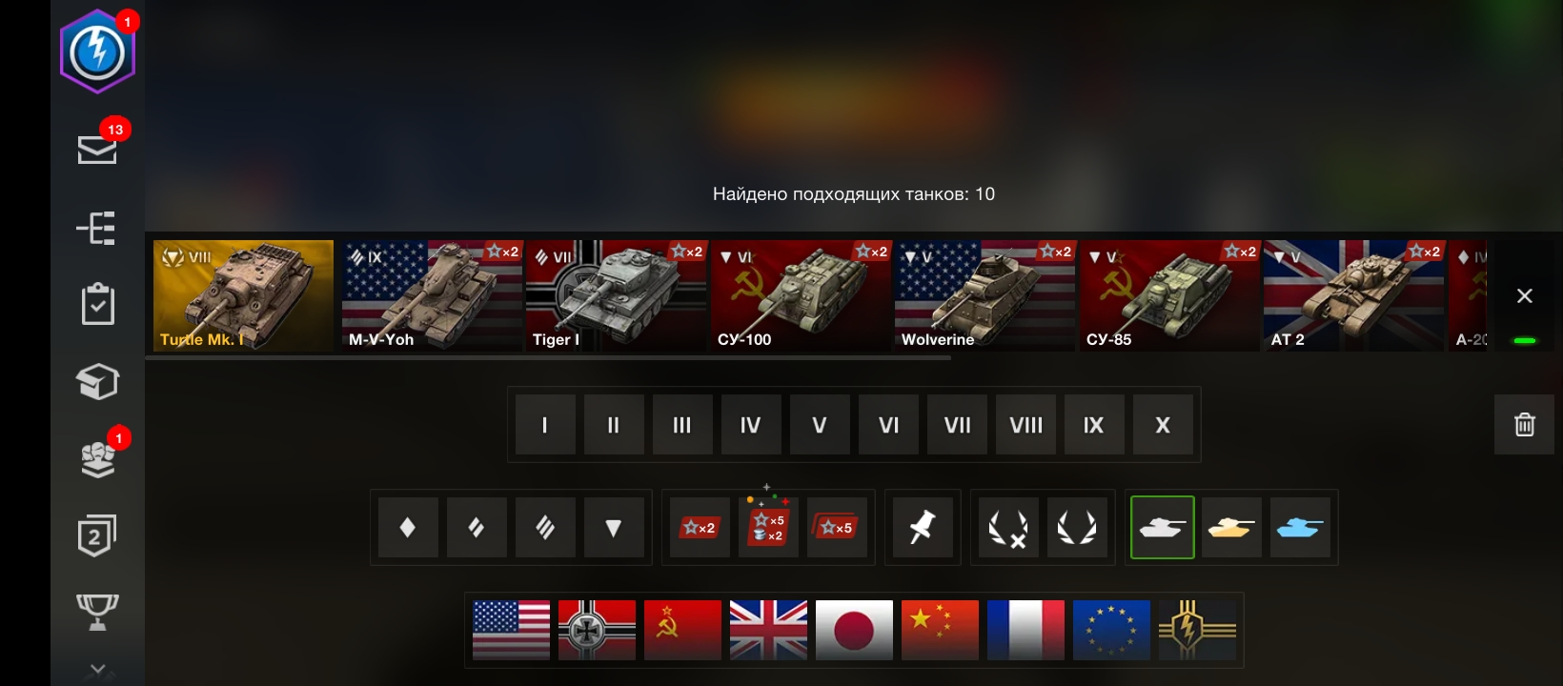Select tier VIII filter
Screen dimensions: 1563x686
[x=1025, y=425]
